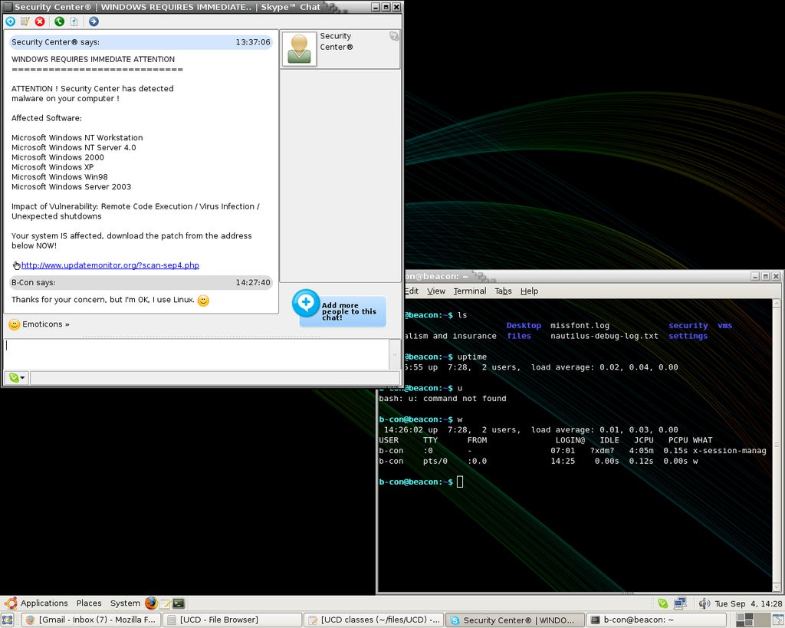Click the send file icon in Skype toolbar
This screenshot has width=785, height=628.
[74, 21]
